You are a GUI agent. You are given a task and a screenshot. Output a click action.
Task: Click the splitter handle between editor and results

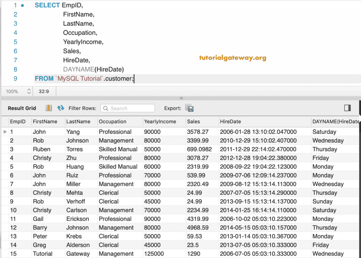(x=182, y=98)
